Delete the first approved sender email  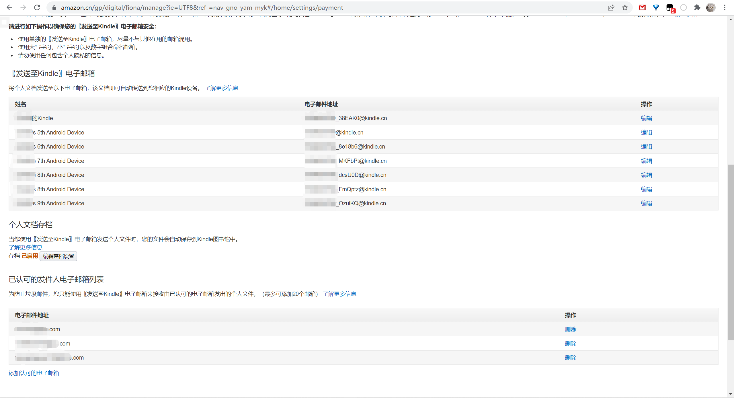(x=570, y=329)
